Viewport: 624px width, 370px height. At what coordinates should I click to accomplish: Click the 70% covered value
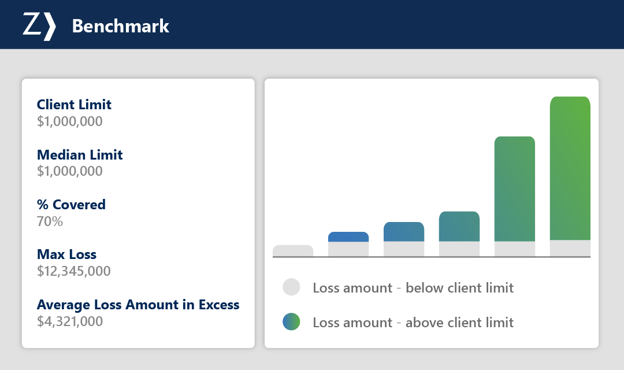[50, 221]
